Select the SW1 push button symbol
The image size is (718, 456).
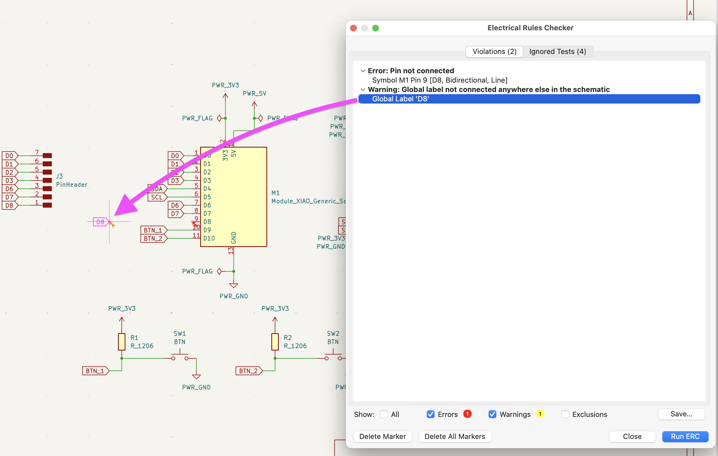point(180,357)
